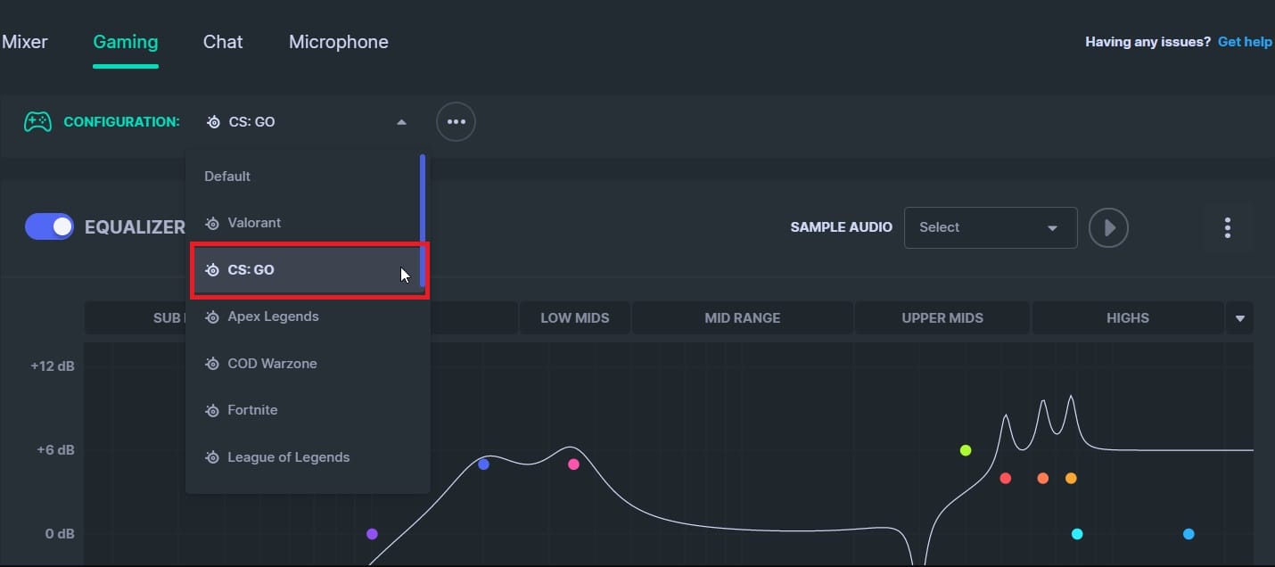The height and width of the screenshot is (567, 1275).
Task: Click the purple EQ band point
Action: point(372,534)
